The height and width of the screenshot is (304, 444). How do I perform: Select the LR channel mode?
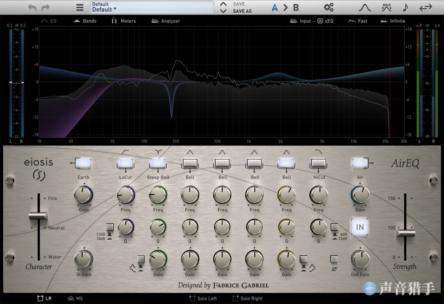(x=45, y=298)
